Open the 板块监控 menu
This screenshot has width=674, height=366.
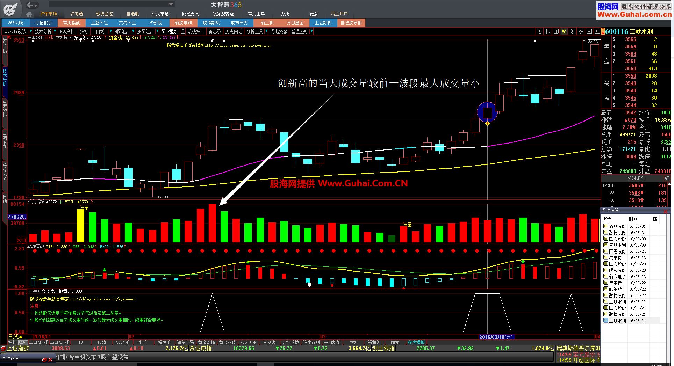tap(104, 14)
